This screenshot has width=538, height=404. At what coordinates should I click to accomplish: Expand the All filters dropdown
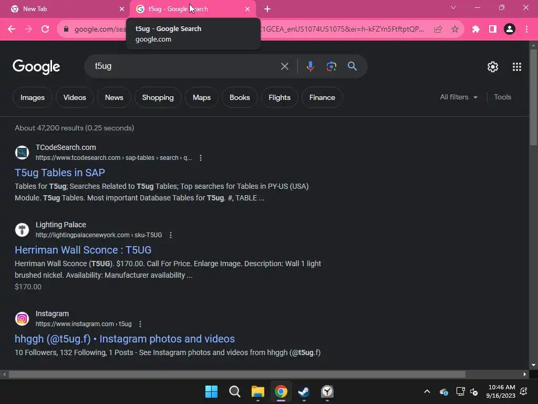pos(459,97)
